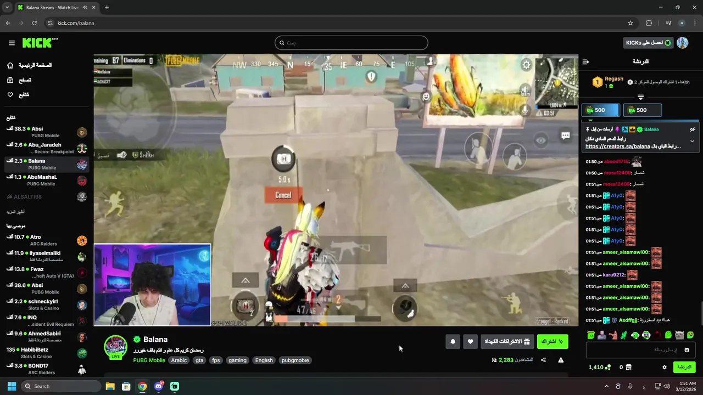Select the English tag
The width and height of the screenshot is (703, 395).
click(264, 360)
